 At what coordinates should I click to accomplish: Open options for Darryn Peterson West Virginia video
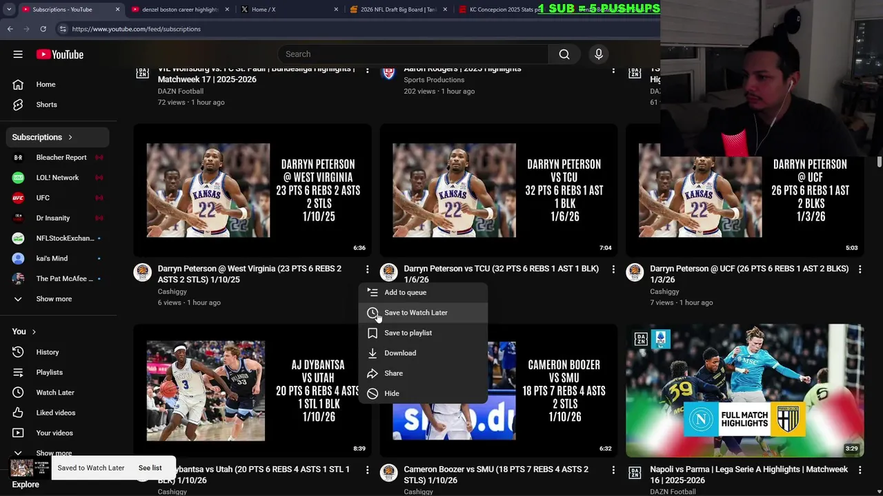click(367, 269)
